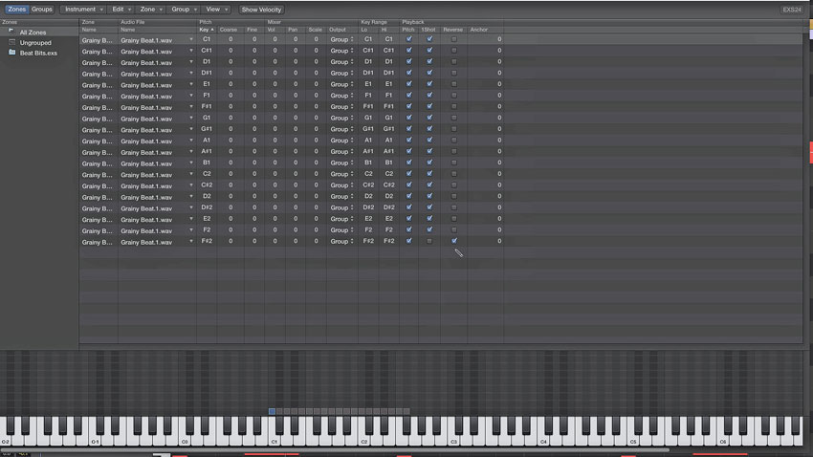Open the Instrument menu
Image resolution: width=813 pixels, height=457 pixels.
pyautogui.click(x=83, y=10)
